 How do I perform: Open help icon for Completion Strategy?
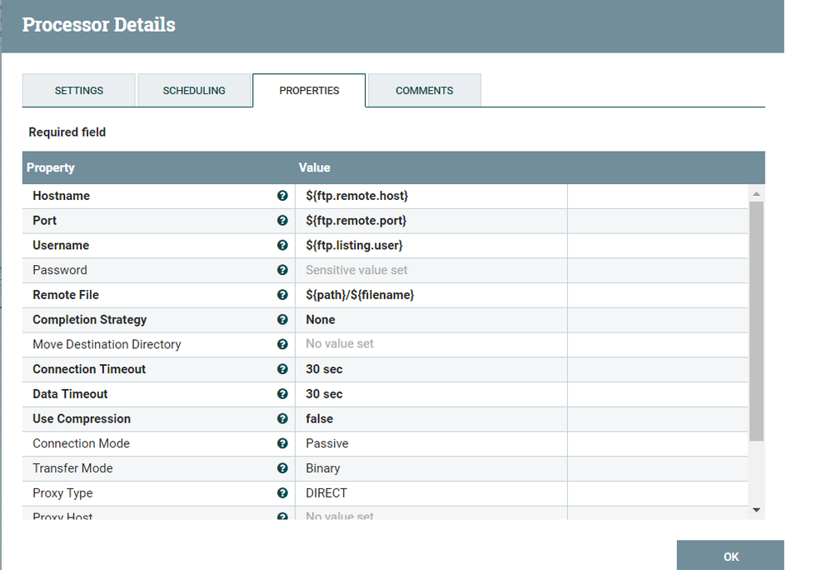coord(282,319)
